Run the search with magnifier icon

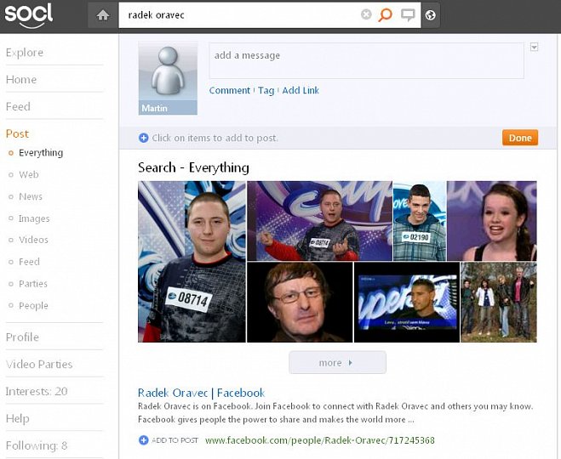click(386, 14)
